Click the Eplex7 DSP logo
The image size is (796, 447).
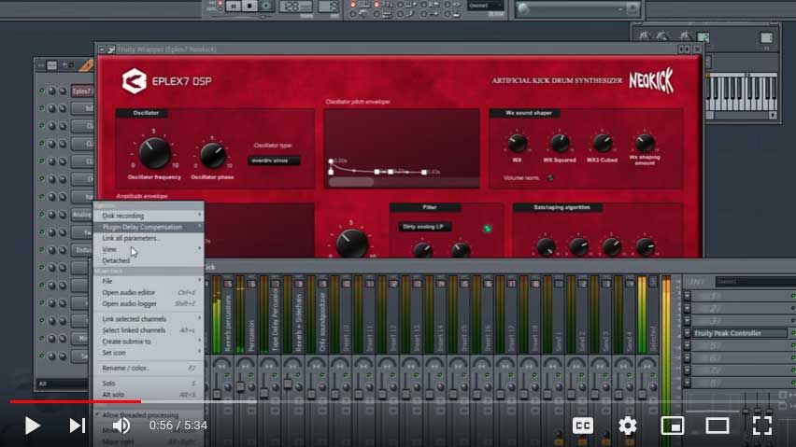pos(167,81)
